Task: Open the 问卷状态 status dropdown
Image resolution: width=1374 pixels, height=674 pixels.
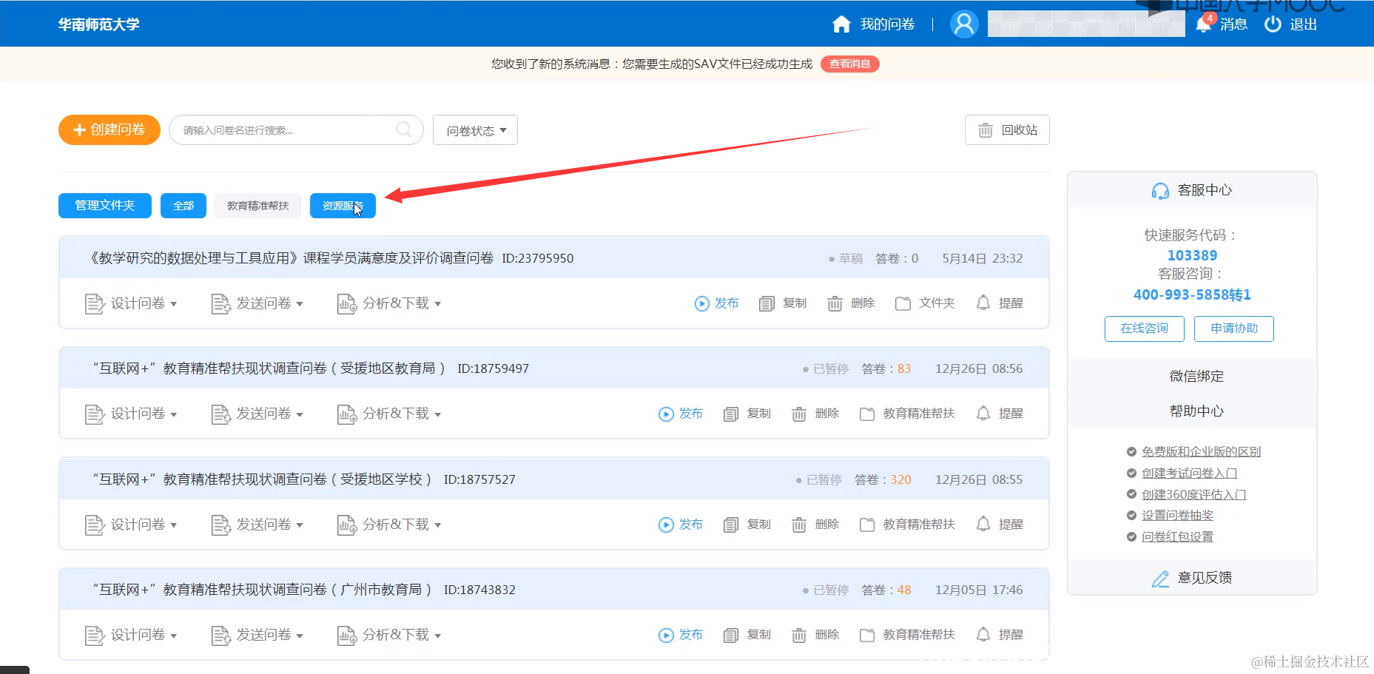Action: pyautogui.click(x=474, y=129)
